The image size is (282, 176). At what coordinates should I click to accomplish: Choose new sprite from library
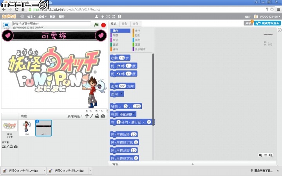(x=87, y=116)
